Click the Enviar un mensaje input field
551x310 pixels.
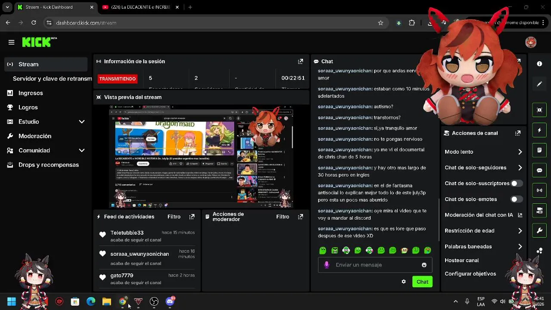(375, 265)
